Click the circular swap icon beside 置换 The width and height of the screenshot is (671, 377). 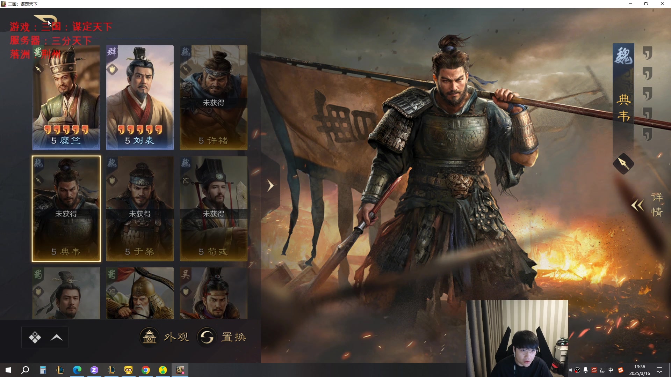[207, 337]
